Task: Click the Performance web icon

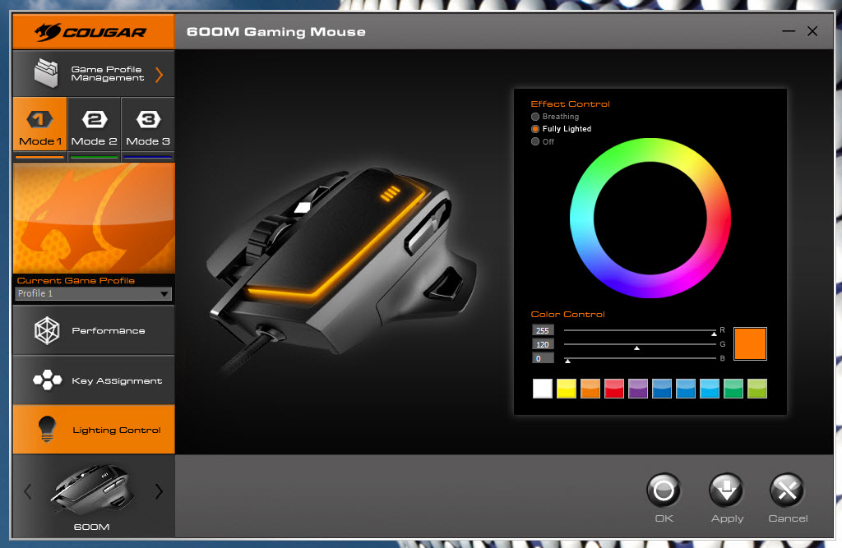Action: 47,330
